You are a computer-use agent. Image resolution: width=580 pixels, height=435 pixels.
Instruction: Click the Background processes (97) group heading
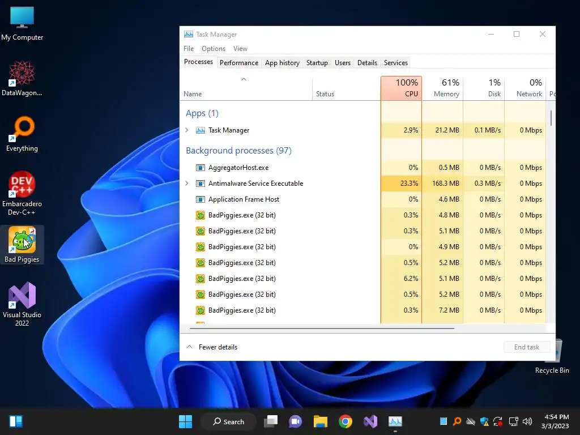pos(238,151)
